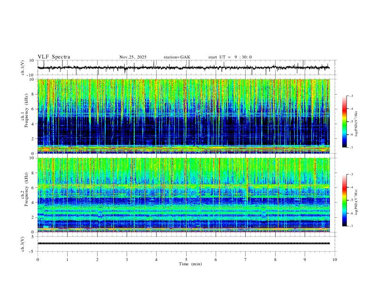Click the '-7' value on ch.1 colorbar
Image resolution: width=377 pixels, height=291 pixels.
coord(351,148)
